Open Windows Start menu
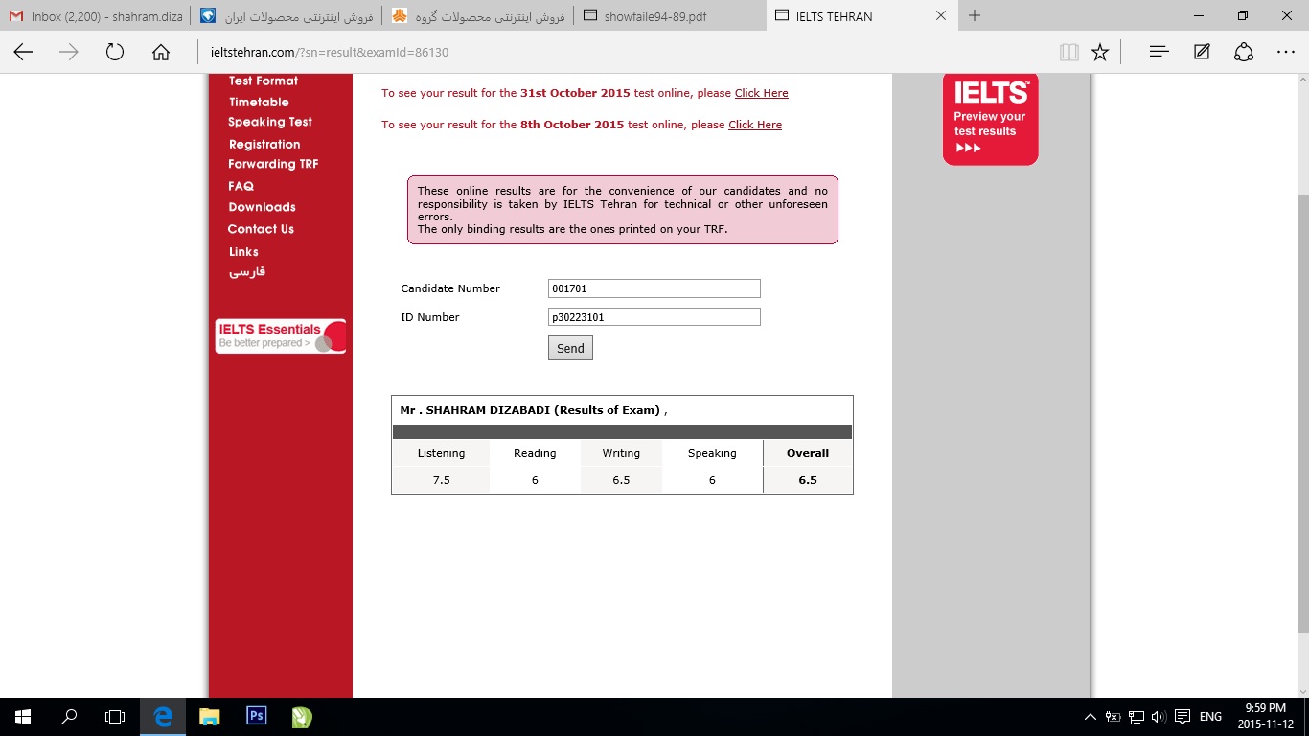1309x736 pixels. coord(23,716)
